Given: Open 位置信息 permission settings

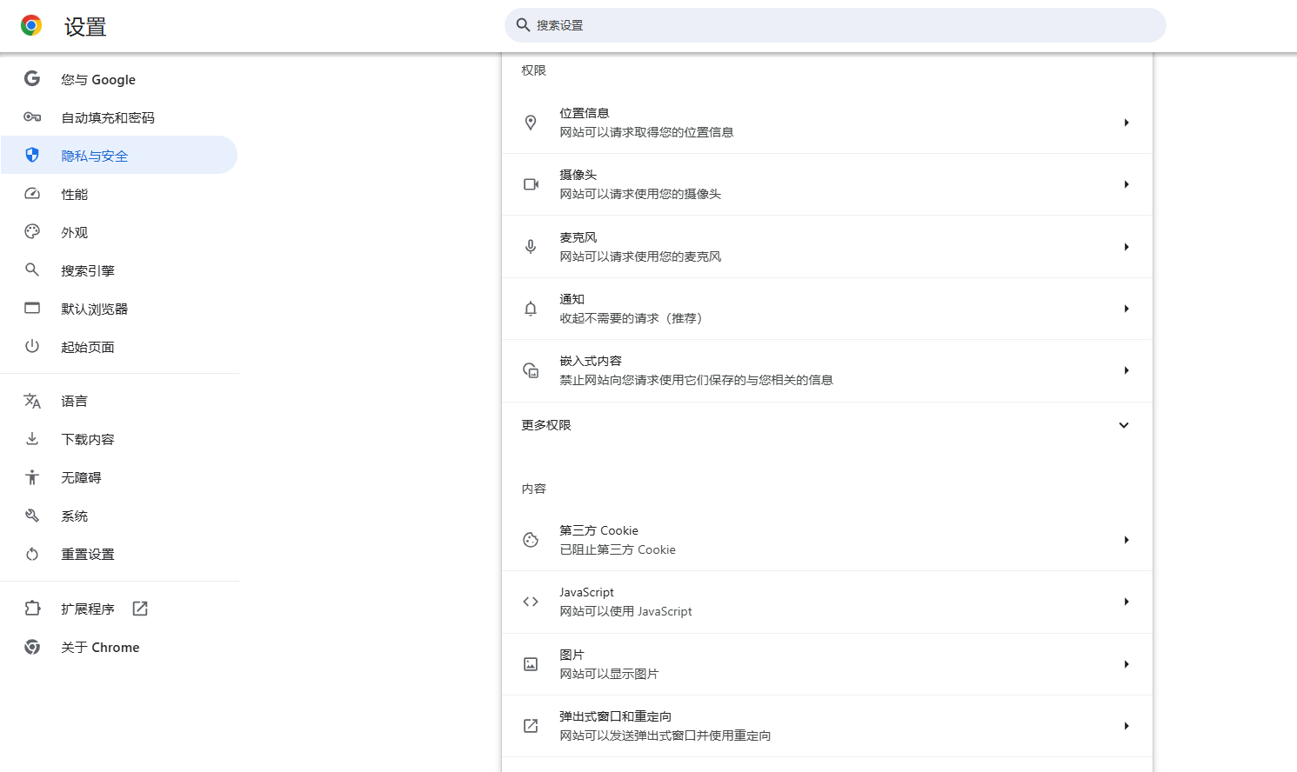Looking at the screenshot, I should tap(827, 123).
